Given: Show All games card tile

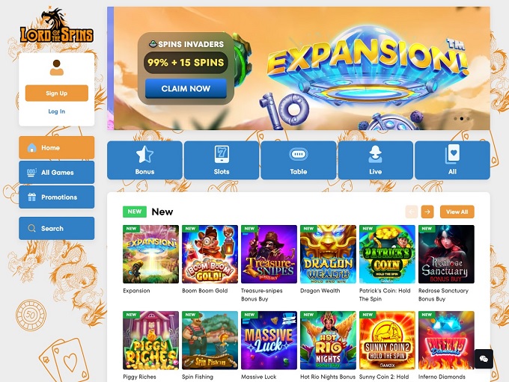Looking at the screenshot, I should tap(452, 160).
